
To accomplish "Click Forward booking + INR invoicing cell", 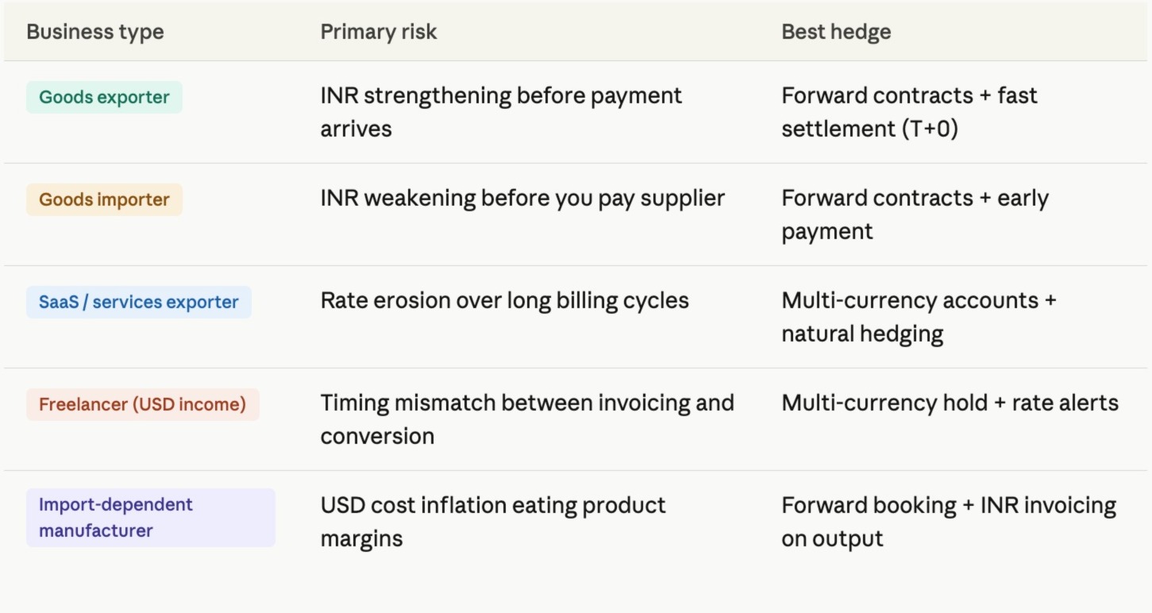I will pyautogui.click(x=949, y=522).
